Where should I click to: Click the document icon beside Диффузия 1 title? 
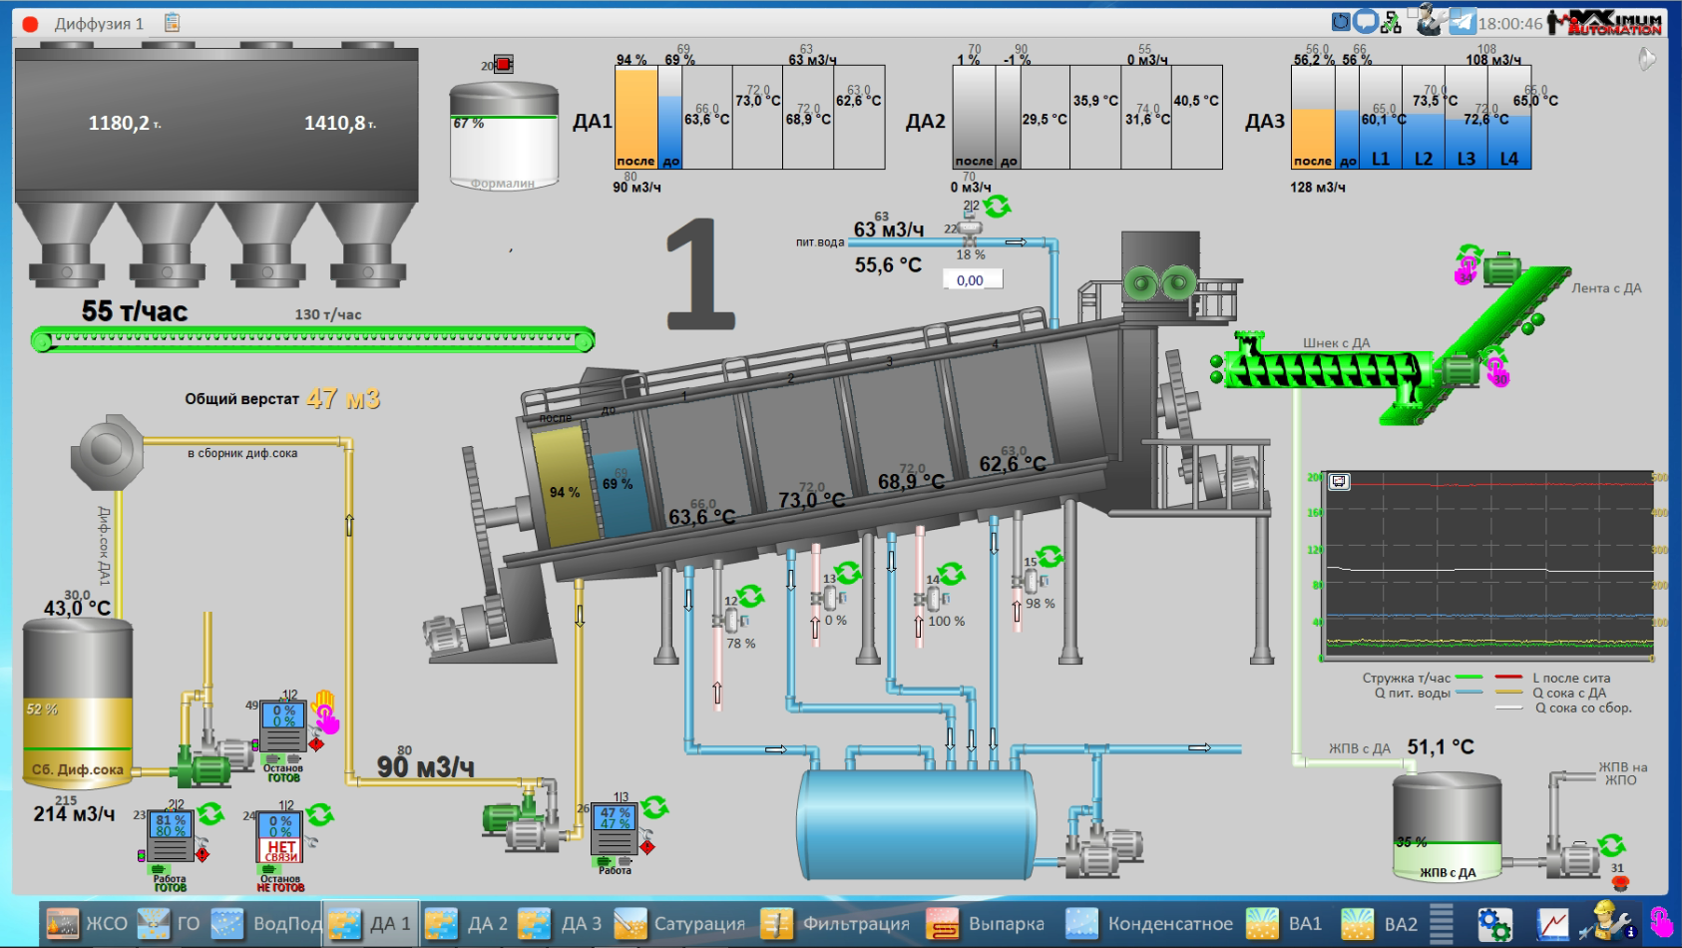pos(172,22)
